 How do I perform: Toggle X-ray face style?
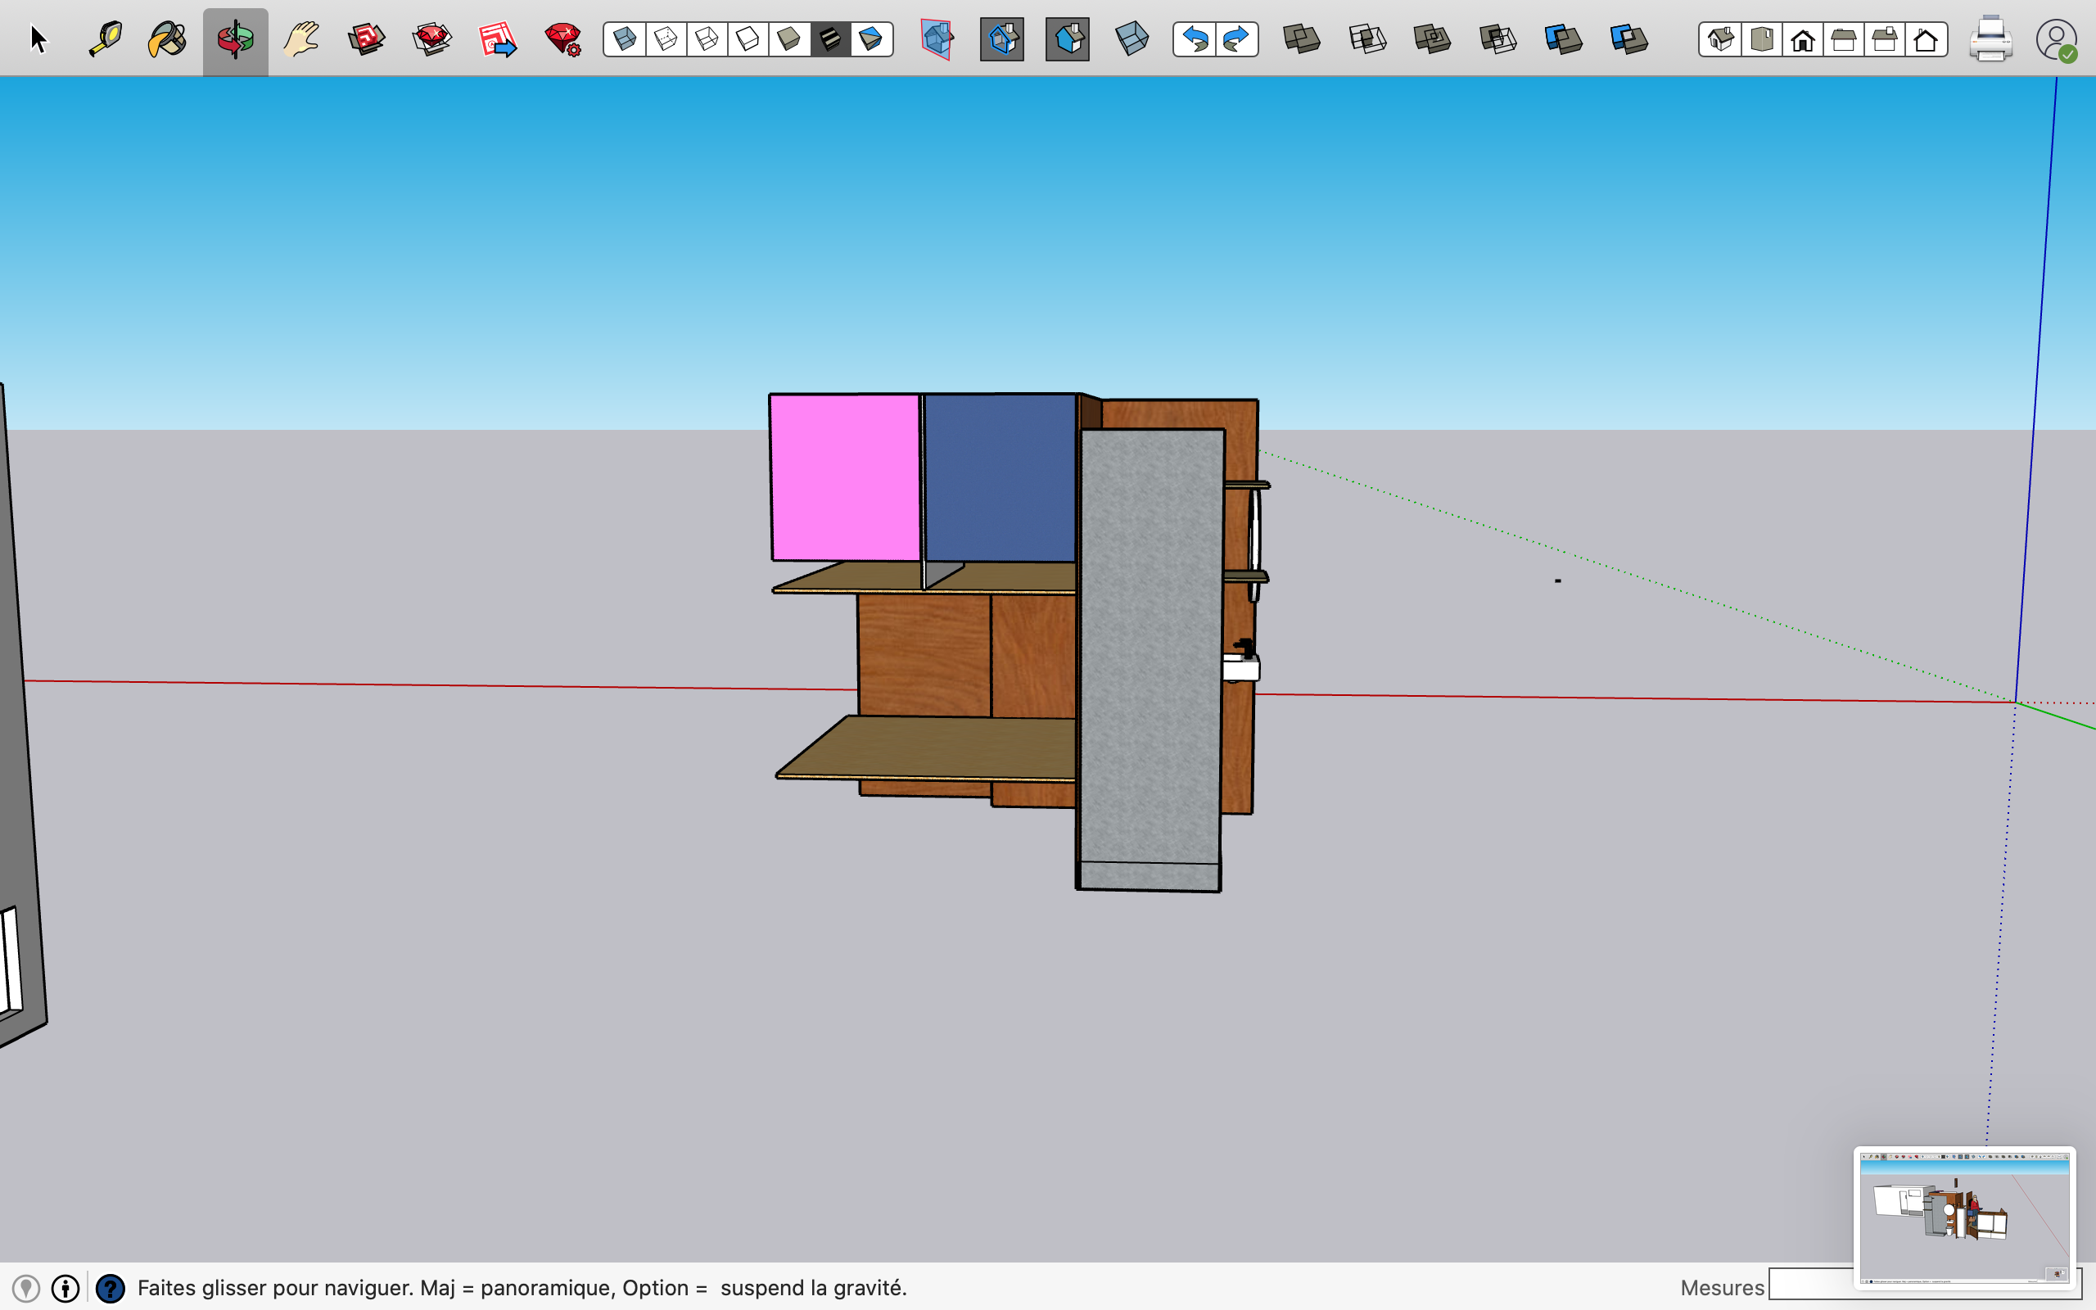point(625,40)
